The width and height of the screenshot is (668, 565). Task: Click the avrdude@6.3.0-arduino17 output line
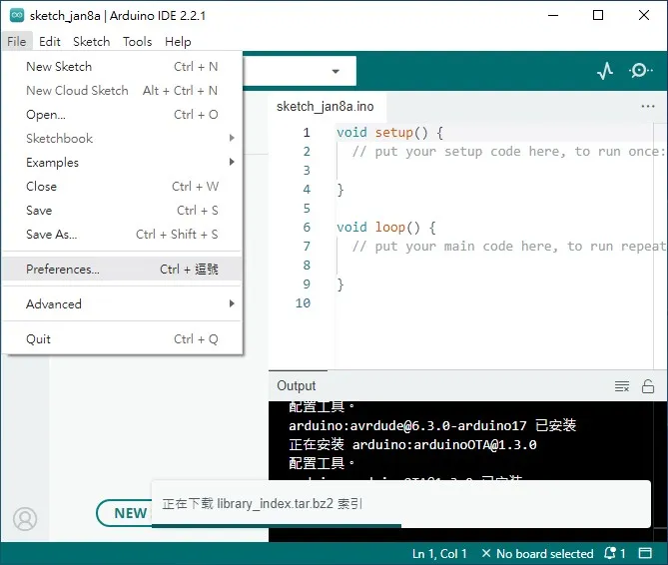point(432,425)
